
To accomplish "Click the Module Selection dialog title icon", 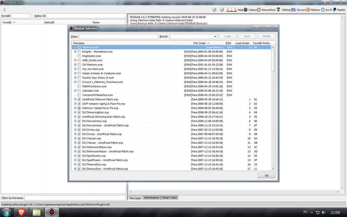I will 71,28.
